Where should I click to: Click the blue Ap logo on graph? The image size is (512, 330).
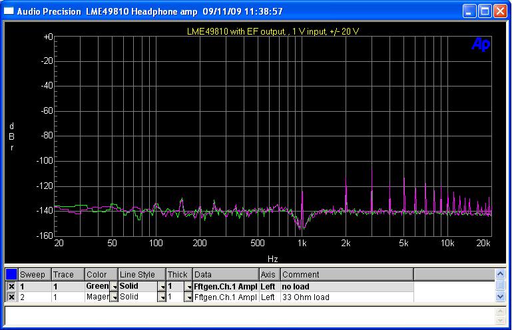tap(481, 44)
